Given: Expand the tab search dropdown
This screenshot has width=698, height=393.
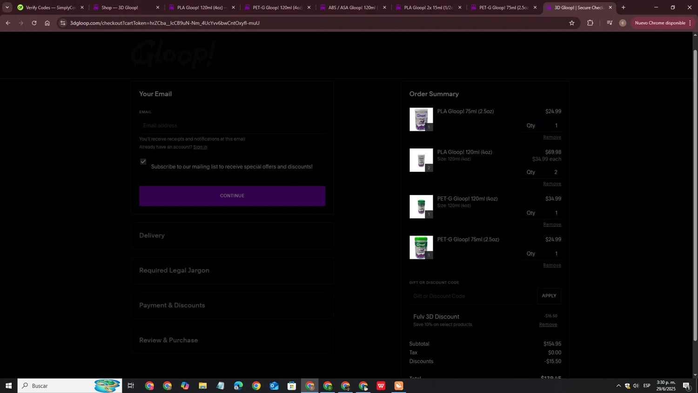Looking at the screenshot, I should 7,7.
